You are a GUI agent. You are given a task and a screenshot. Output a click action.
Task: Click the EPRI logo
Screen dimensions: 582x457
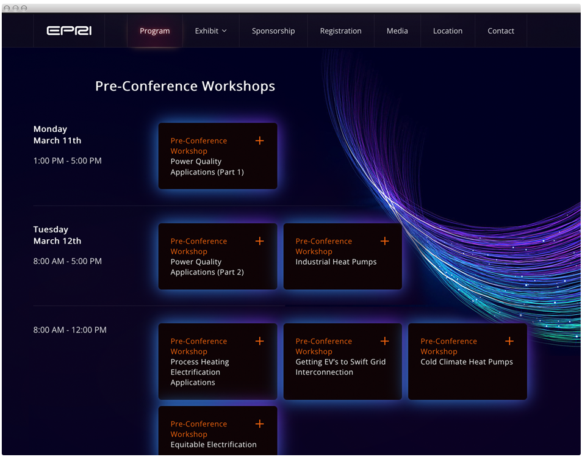69,31
